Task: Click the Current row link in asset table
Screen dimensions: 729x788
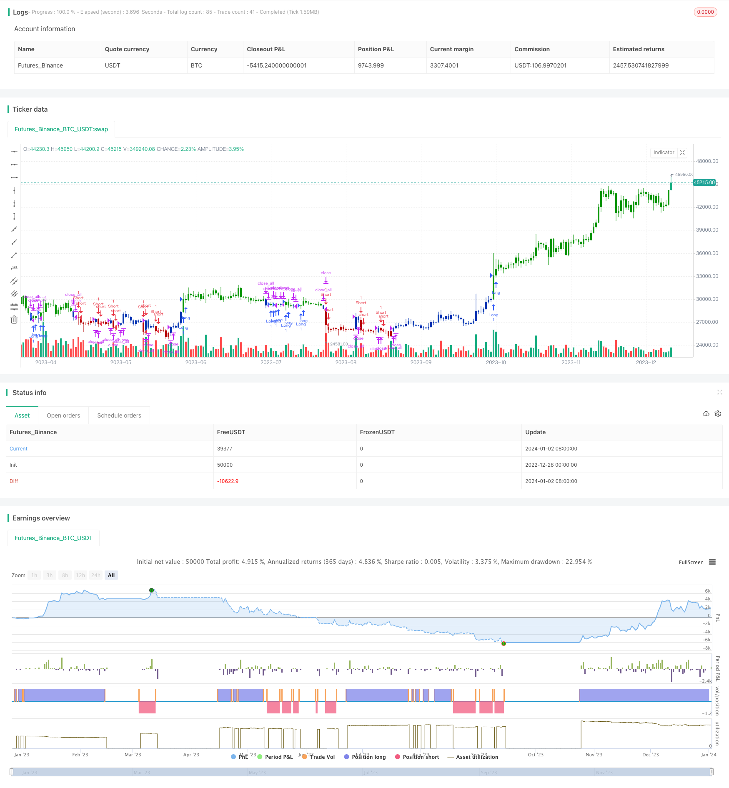Action: click(18, 449)
